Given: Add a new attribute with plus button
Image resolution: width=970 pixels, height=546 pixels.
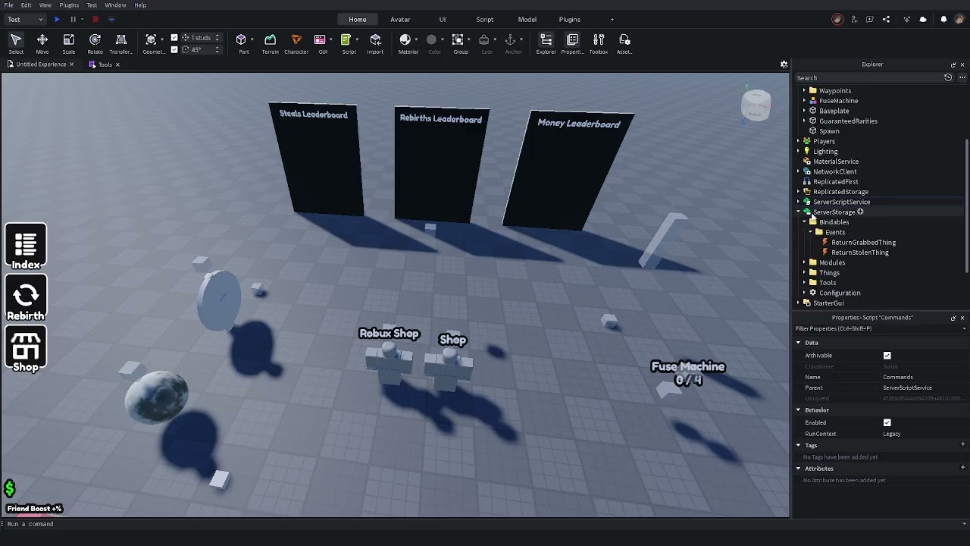Looking at the screenshot, I should tap(962, 469).
